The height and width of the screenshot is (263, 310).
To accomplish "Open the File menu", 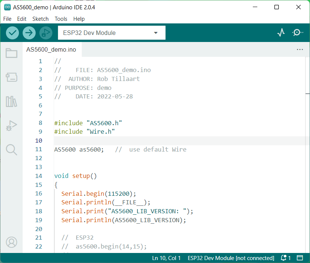I will click(7, 19).
